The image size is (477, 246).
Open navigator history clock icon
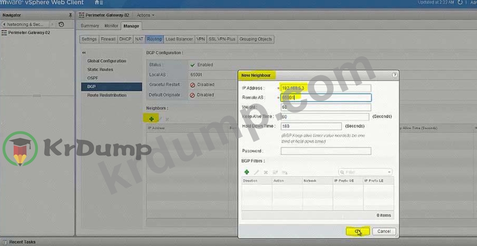pyautogui.click(x=61, y=24)
